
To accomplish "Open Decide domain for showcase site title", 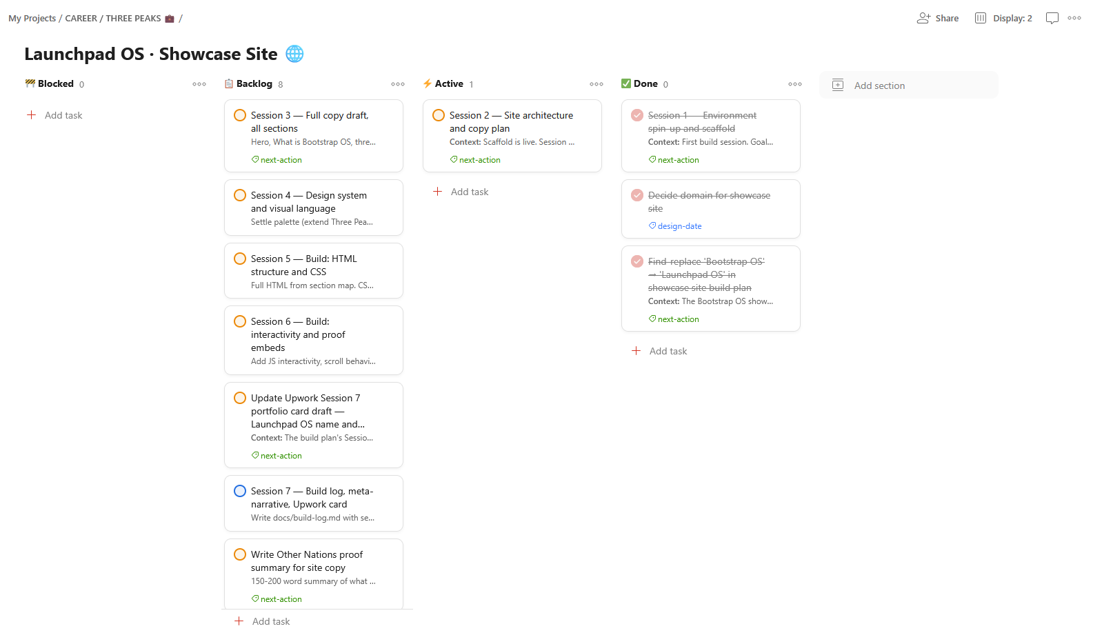I will pyautogui.click(x=709, y=202).
